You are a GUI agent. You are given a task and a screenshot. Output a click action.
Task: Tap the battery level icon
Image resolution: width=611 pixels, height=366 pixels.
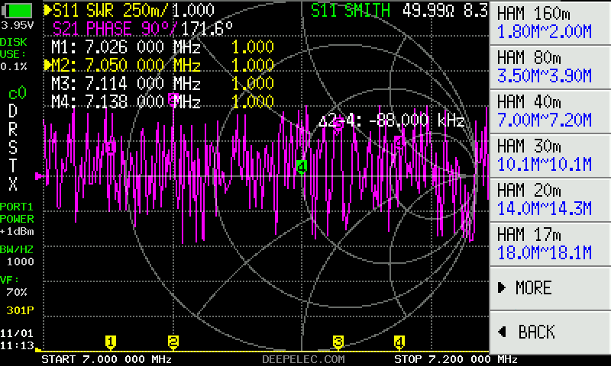point(17,11)
